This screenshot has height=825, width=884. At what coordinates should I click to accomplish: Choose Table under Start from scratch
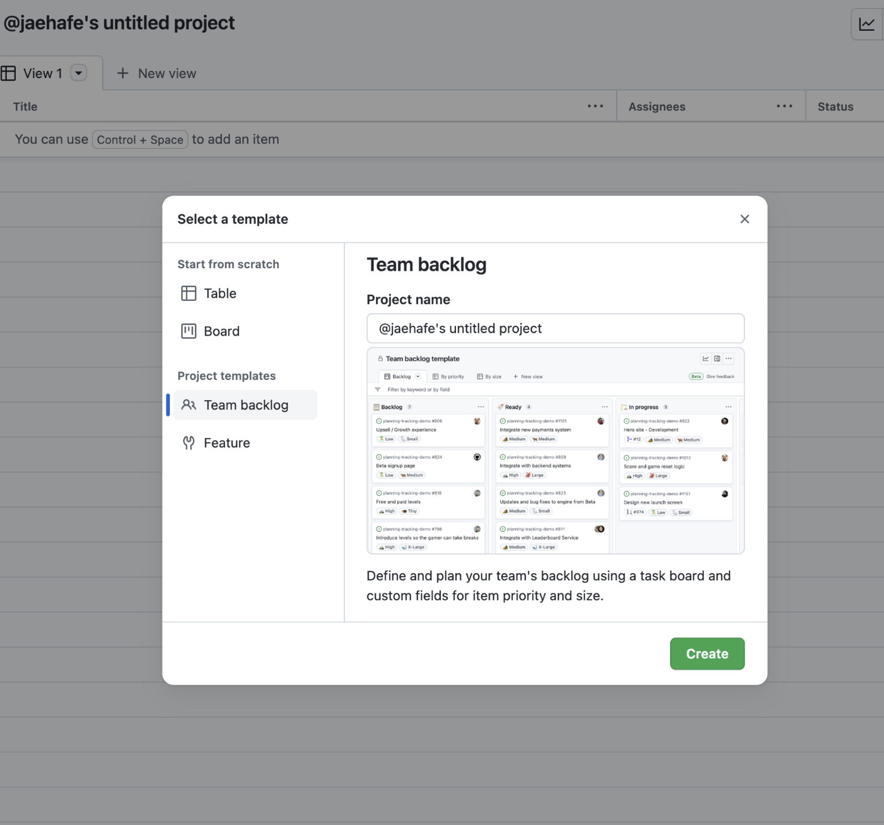coord(220,293)
